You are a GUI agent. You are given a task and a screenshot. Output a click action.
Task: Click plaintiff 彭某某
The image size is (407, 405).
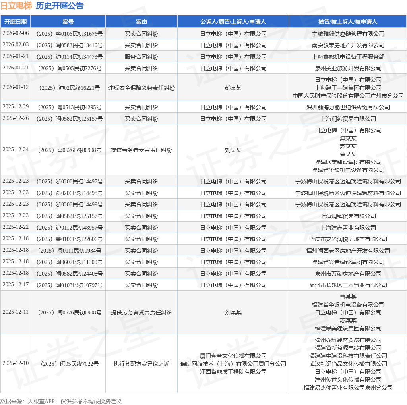[233, 88]
